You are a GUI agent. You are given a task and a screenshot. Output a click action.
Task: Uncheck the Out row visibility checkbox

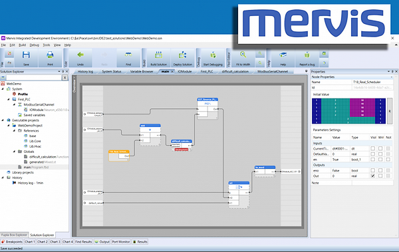click(373, 176)
